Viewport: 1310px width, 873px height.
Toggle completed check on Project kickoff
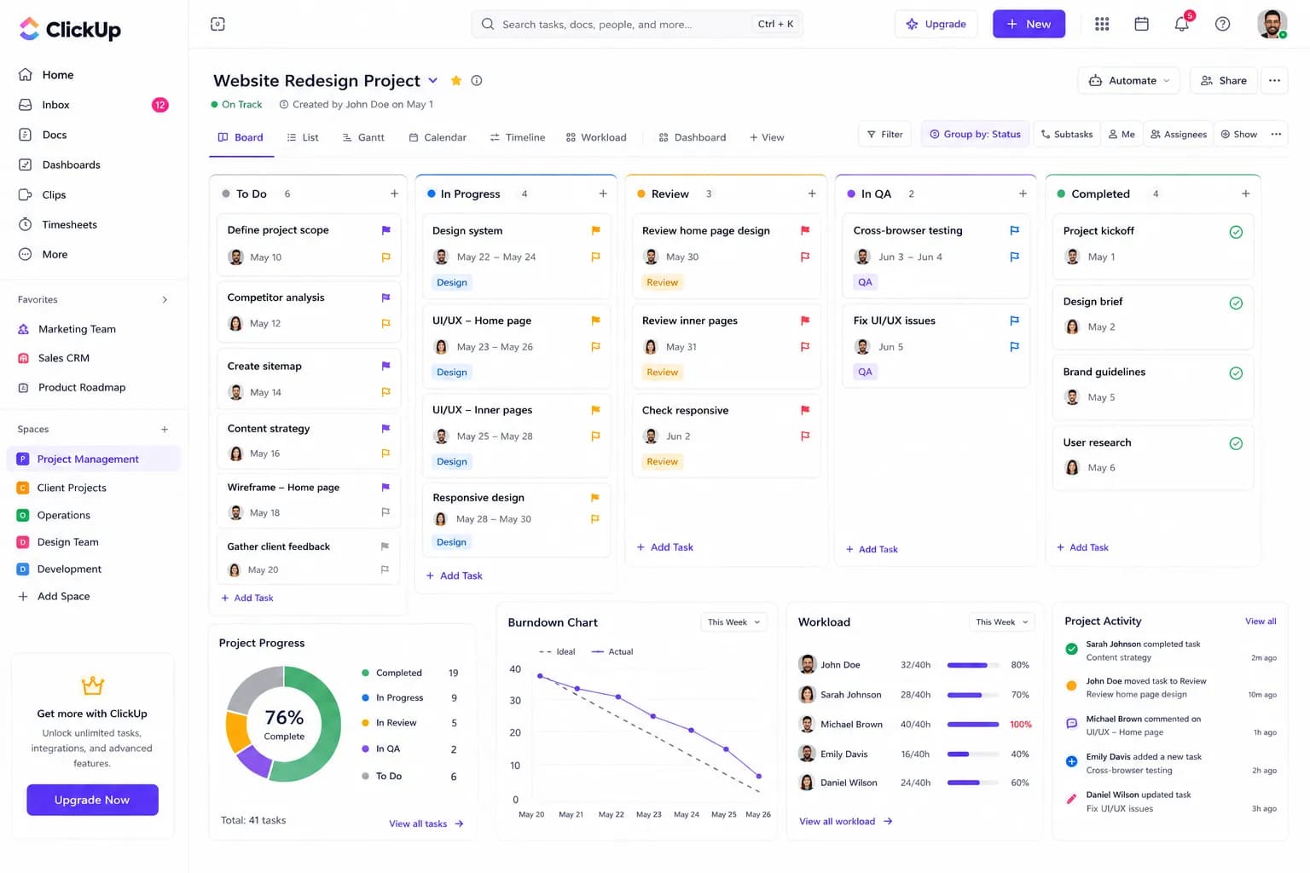coord(1236,232)
